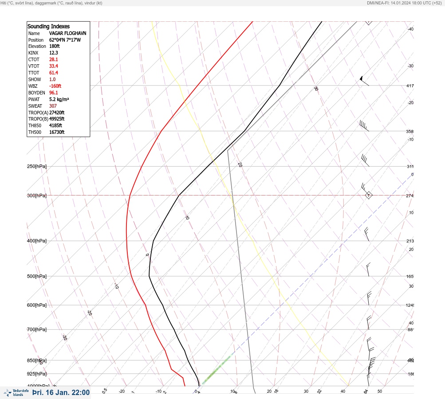Click the Elevation value '180ft'
The width and height of the screenshot is (445, 399).
[54, 46]
